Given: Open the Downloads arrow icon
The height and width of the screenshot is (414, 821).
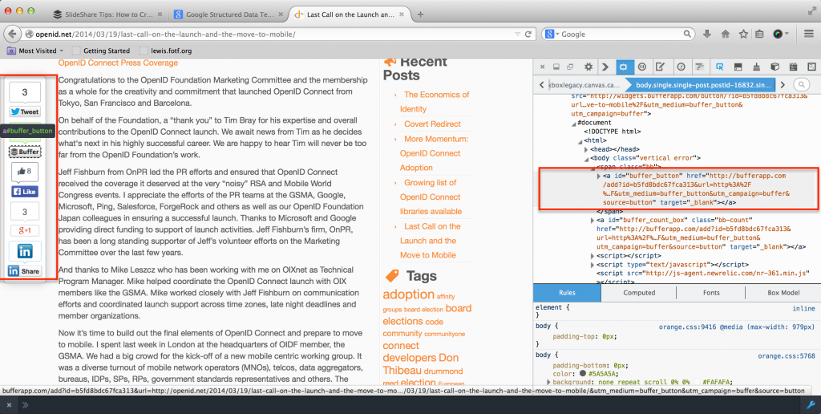Looking at the screenshot, I should pyautogui.click(x=707, y=34).
